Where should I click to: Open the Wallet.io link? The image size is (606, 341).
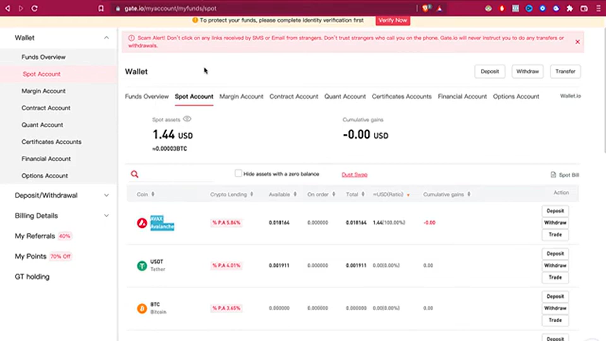570,96
